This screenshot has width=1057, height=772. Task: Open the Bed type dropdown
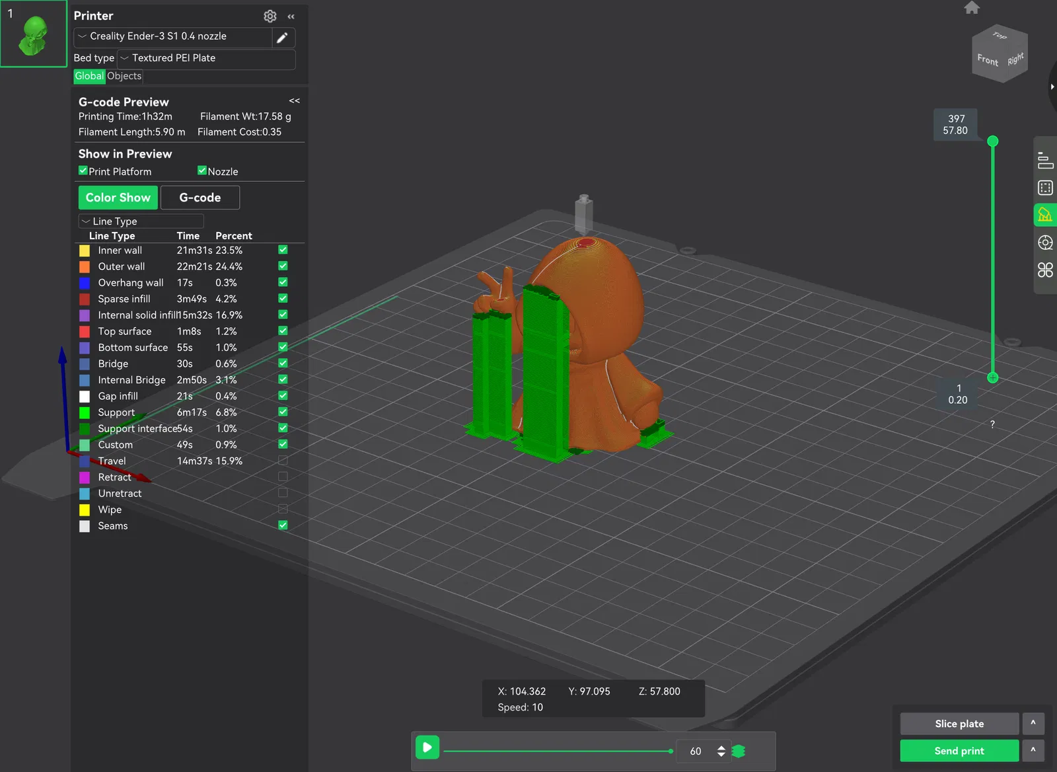click(206, 58)
